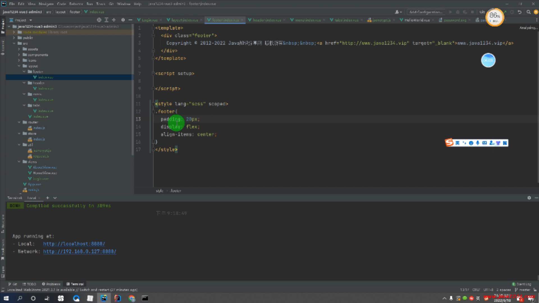Image resolution: width=539 pixels, height=303 pixels.
Task: Collapse the java1234-vue3-admin3 project root
Action: (9, 26)
